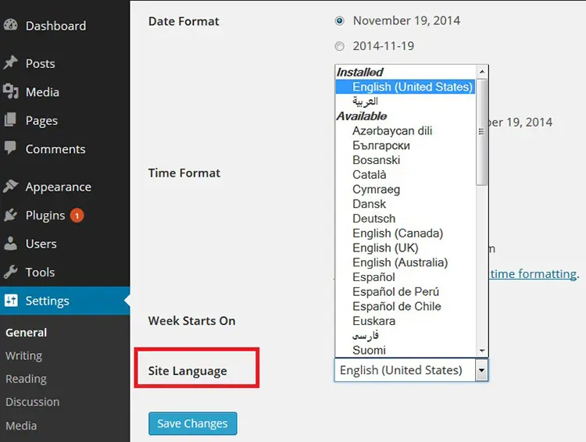Open the Site Language dropdown arrow

coord(481,370)
